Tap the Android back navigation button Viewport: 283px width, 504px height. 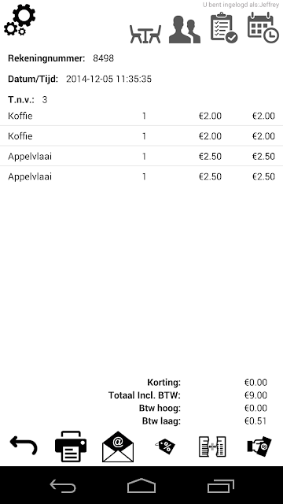click(x=63, y=486)
